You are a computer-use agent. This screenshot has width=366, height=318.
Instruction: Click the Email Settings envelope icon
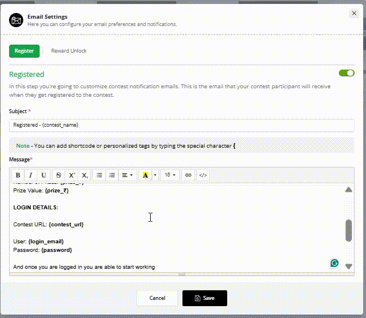[16, 20]
